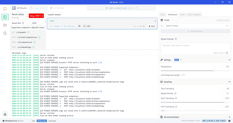The height and width of the screenshot is (123, 233).
Task: Show info for the POST /v1/chat/completions endpoint
Action: click(39, 37)
